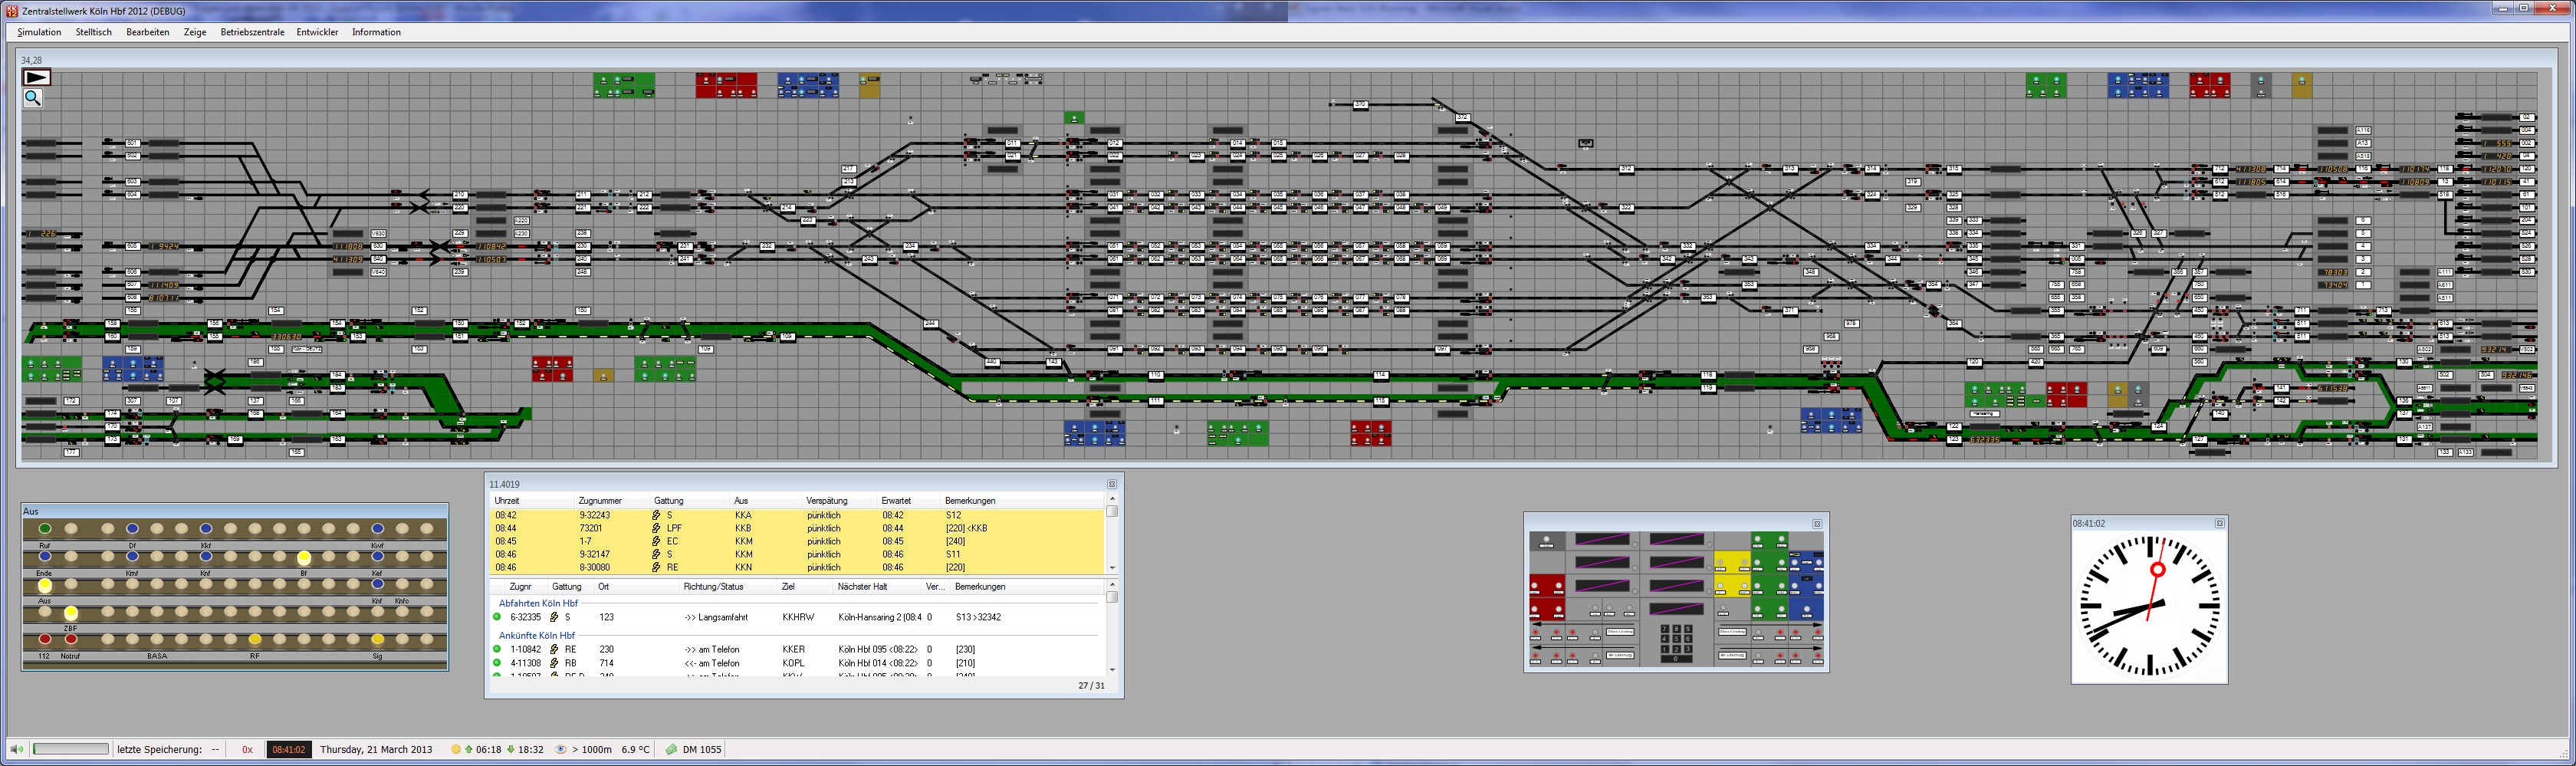The image size is (2576, 766).
Task: Click the magnifying glass zoom icon
Action: click(33, 98)
